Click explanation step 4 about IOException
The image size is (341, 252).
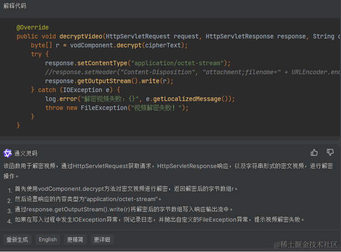click(159, 219)
